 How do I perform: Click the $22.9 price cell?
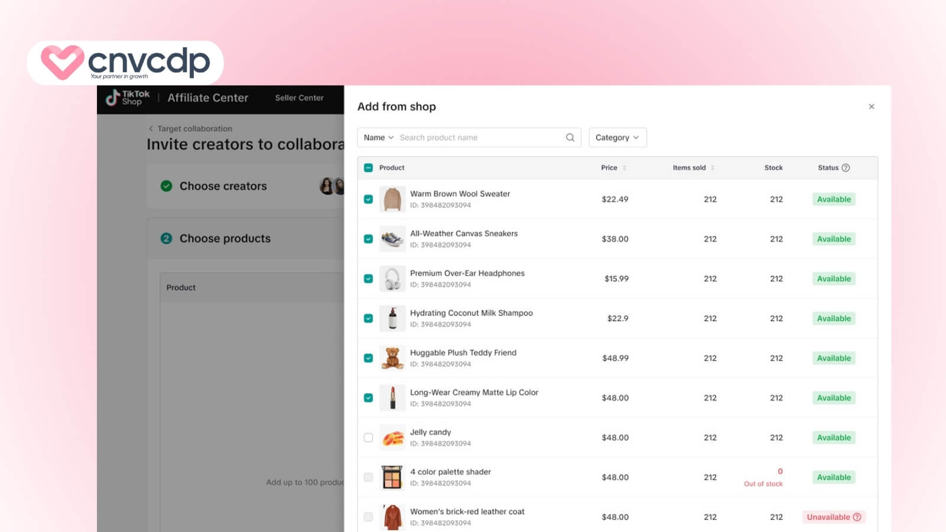click(x=618, y=318)
